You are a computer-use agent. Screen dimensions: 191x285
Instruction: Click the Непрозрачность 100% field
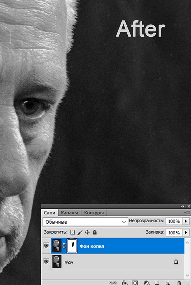(174, 221)
